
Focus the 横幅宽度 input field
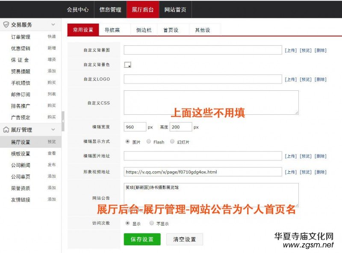(135, 127)
